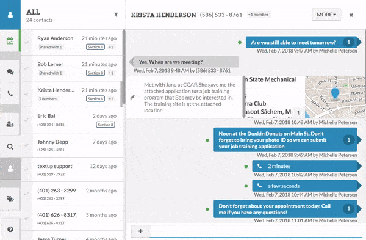Toggle selection check for (401) 626 - 8317
Image resolution: width=366 pixels, height=240 pixels.
27,218
